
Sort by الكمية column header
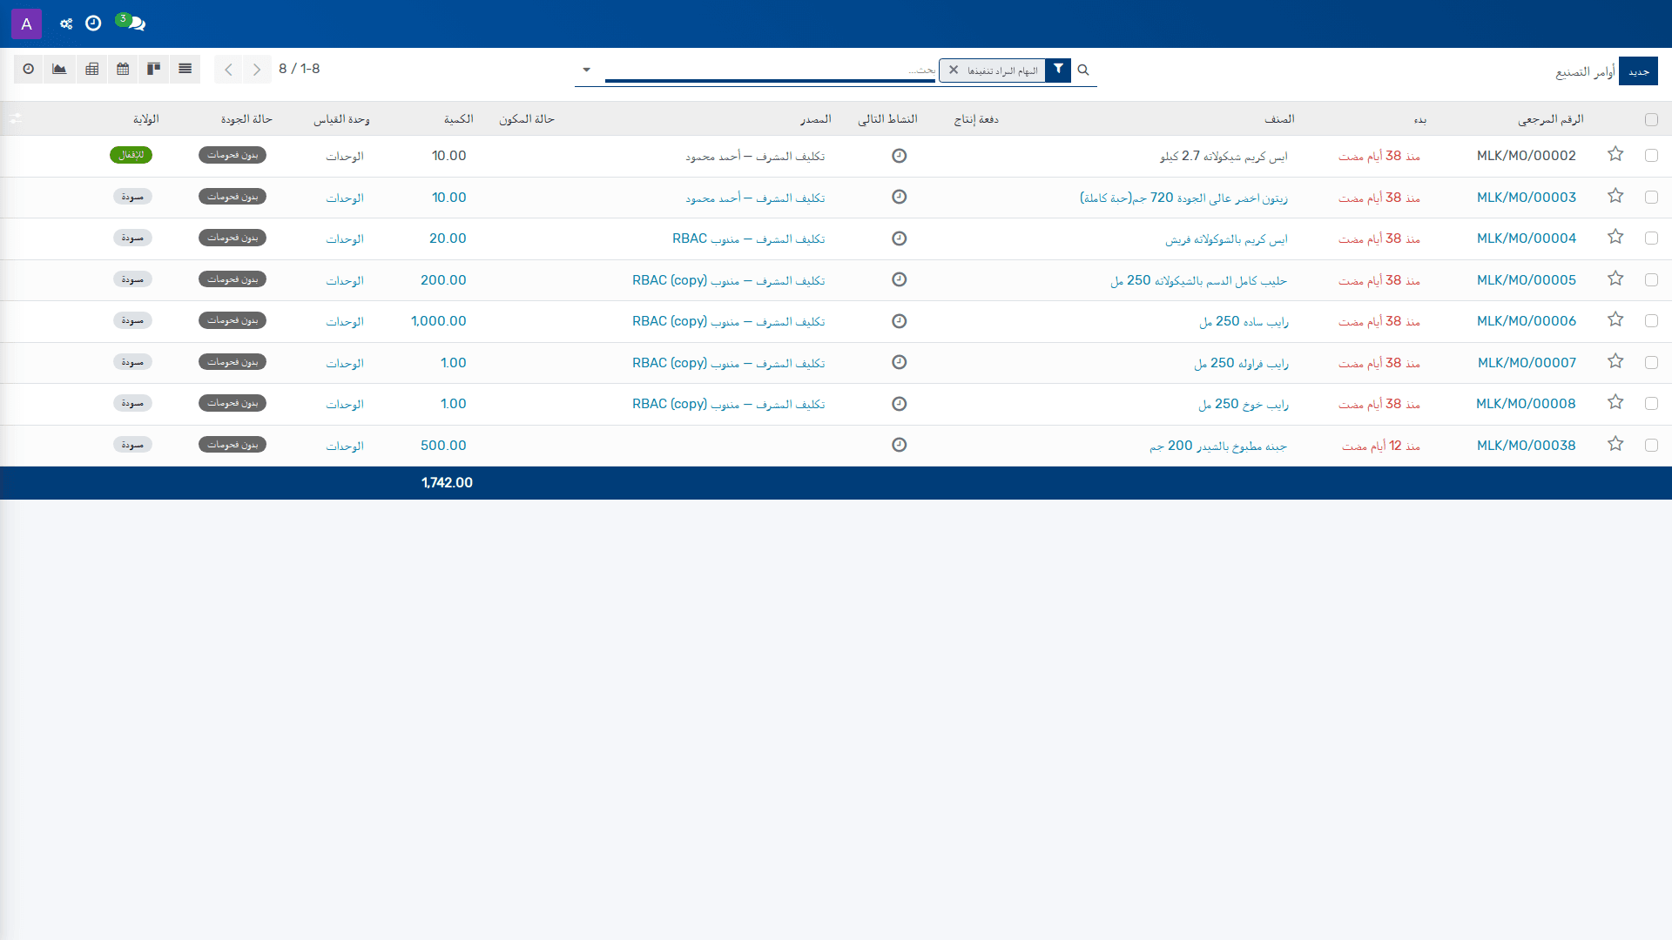458,119
